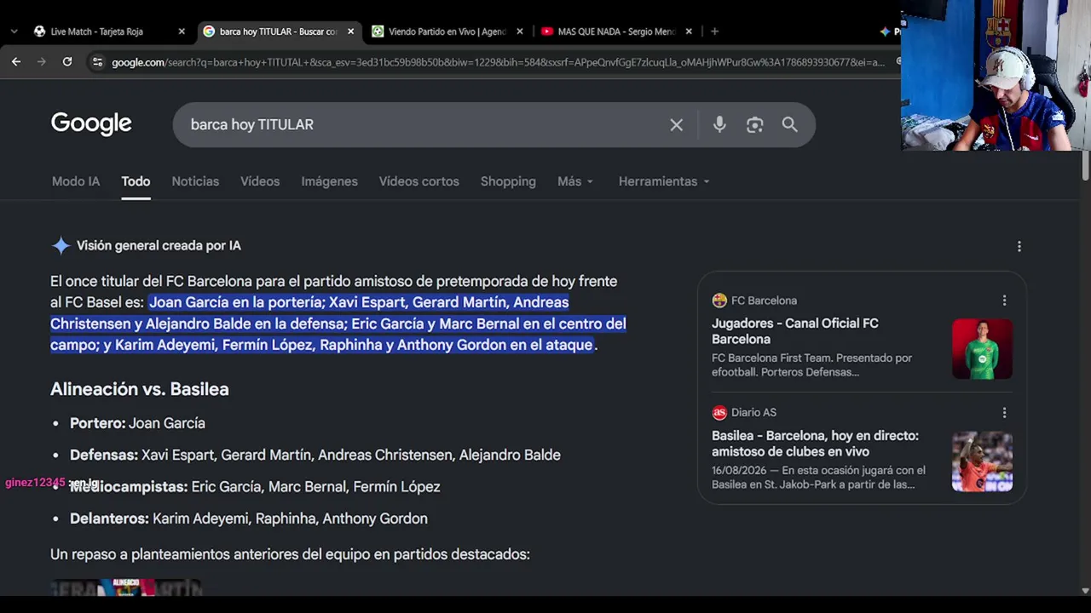Start voice search with the microphone
Screen dimensions: 1091x613
click(719, 125)
